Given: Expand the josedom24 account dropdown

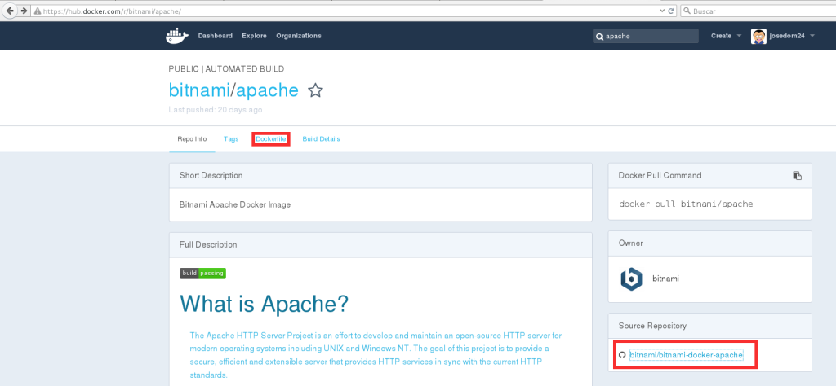Looking at the screenshot, I should [x=792, y=36].
